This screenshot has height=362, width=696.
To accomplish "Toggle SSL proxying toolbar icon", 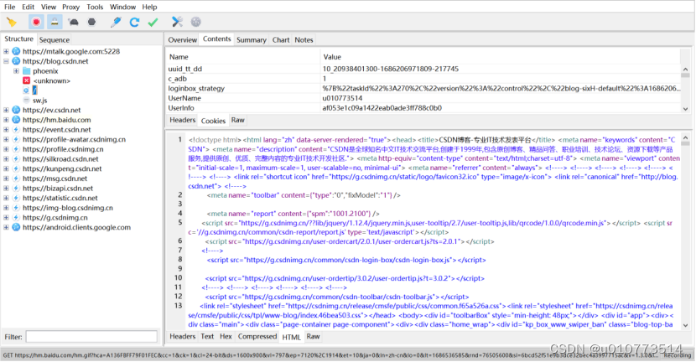I will pos(55,22).
